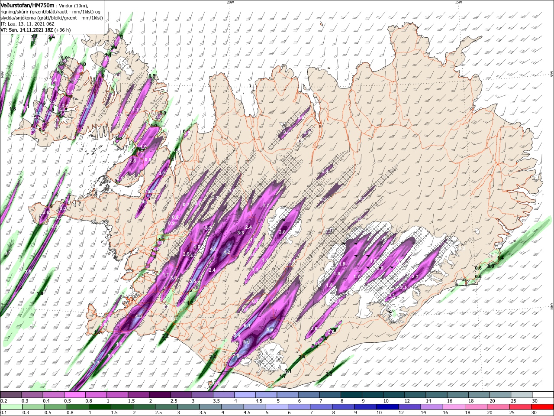Click the darkest green swatch in bottom legend
This screenshot has height=416, width=554.
100,407
